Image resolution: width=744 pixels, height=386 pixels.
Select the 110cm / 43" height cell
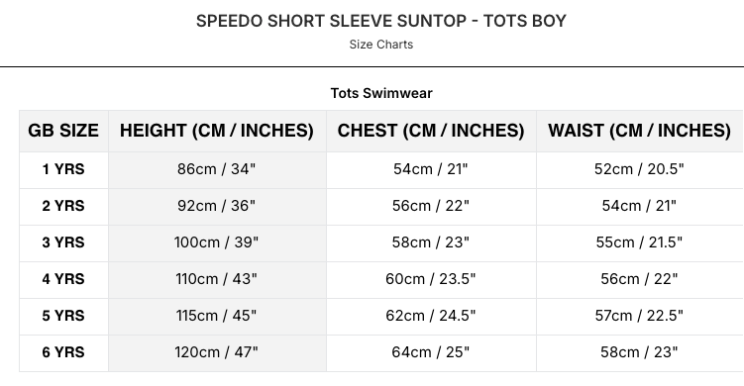pyautogui.click(x=217, y=279)
